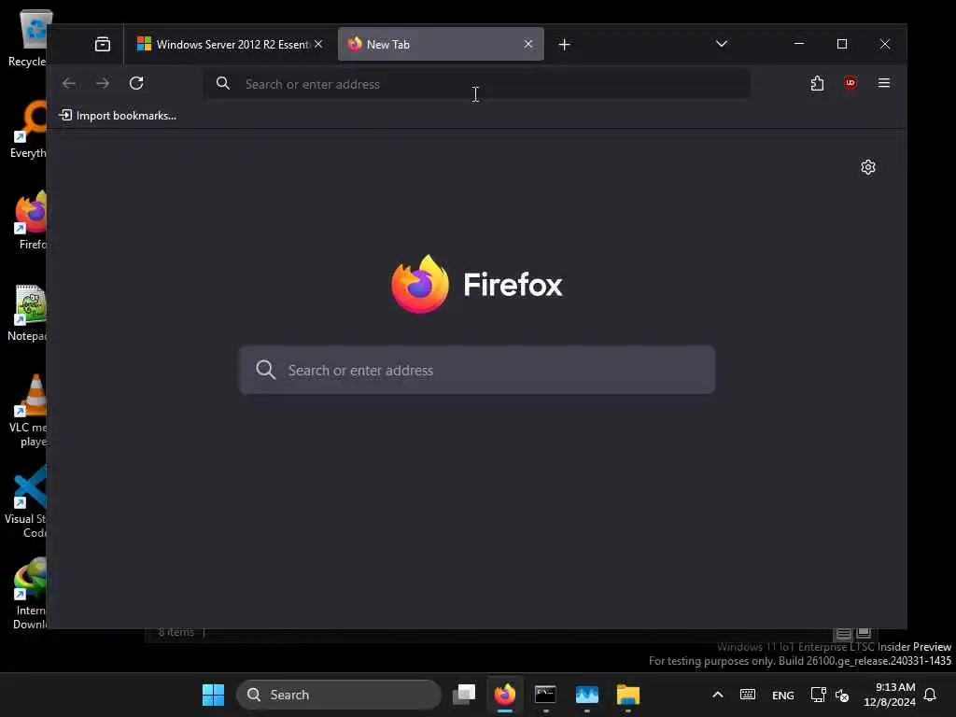Click muted volume tray icon
The image size is (956, 717).
[x=842, y=695]
